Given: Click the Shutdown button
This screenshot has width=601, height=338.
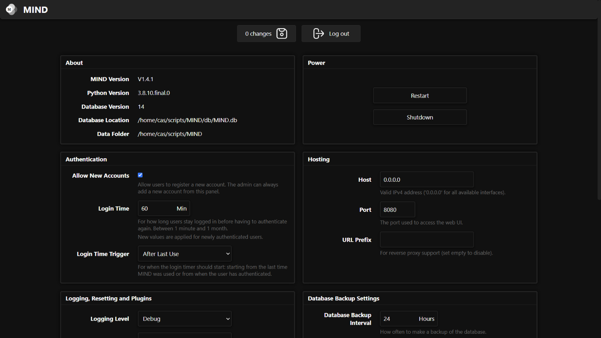Looking at the screenshot, I should pyautogui.click(x=420, y=117).
